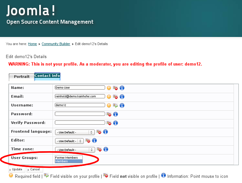Click required-field icon next to Email

point(109,97)
